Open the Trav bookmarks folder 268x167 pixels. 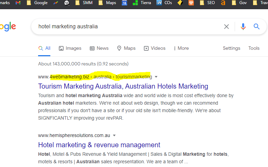click(x=260, y=3)
